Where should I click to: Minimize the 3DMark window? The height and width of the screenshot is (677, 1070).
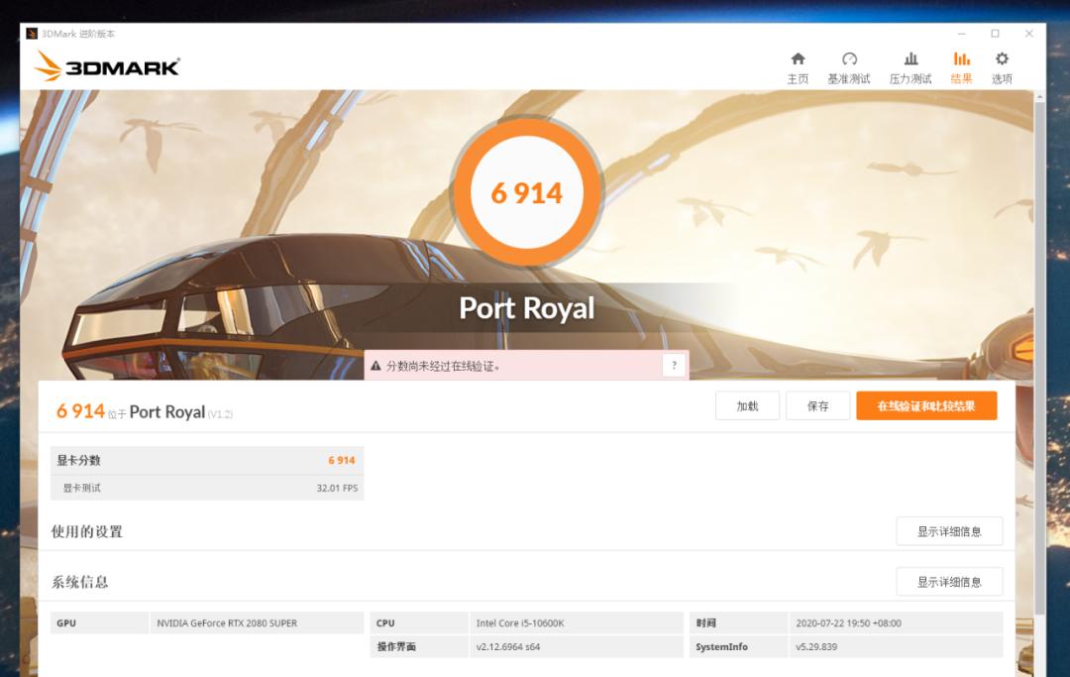pos(961,34)
